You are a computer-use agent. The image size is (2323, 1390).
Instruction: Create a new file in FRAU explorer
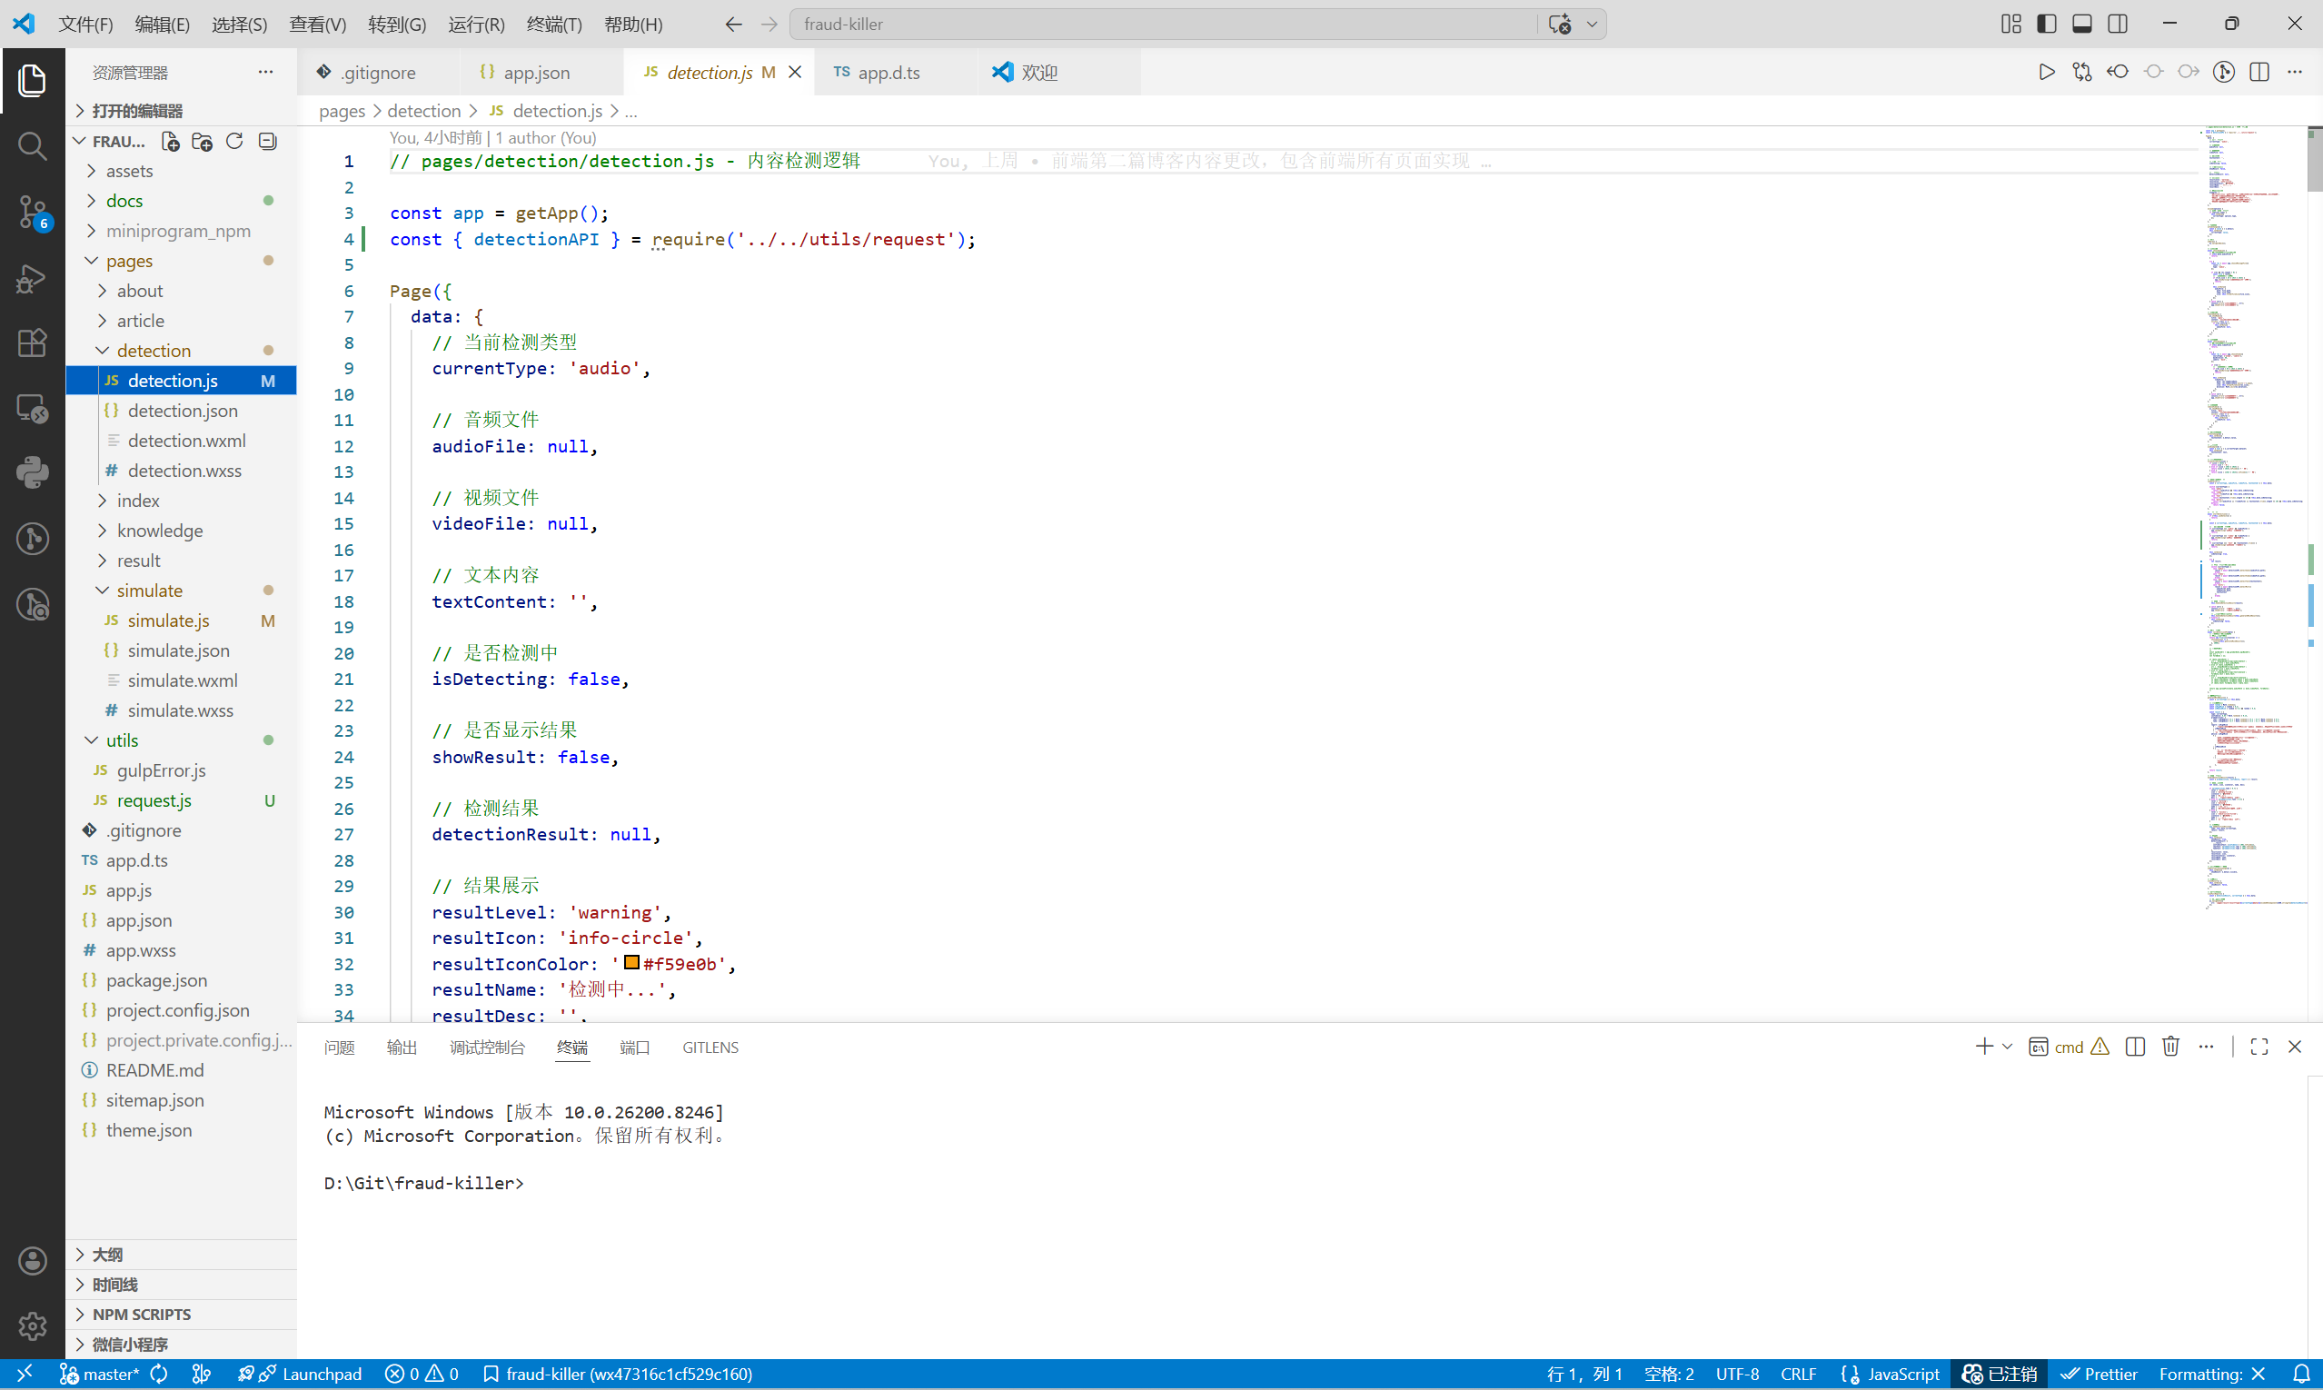click(170, 142)
